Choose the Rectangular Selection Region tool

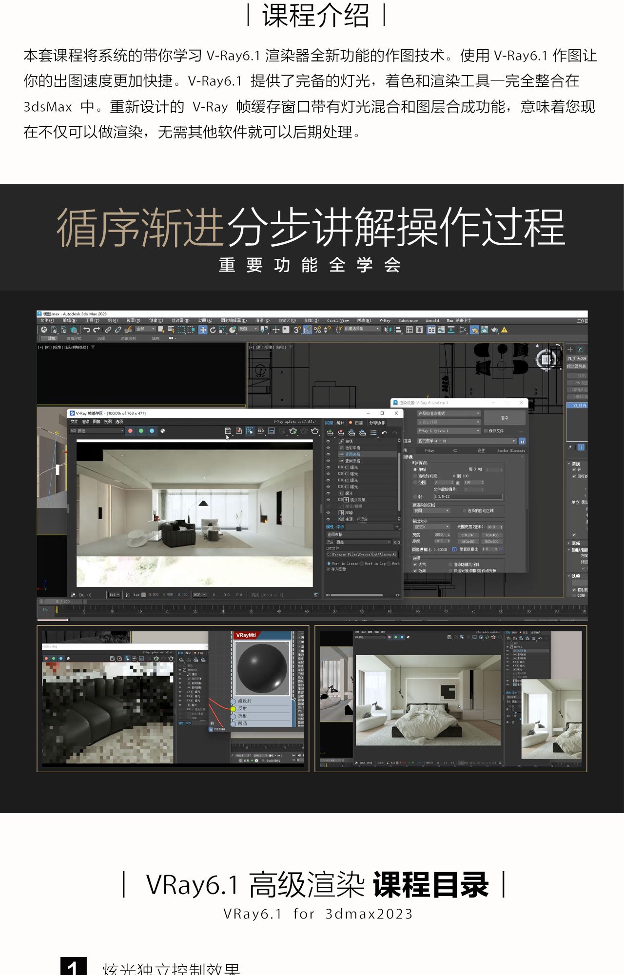[x=181, y=330]
